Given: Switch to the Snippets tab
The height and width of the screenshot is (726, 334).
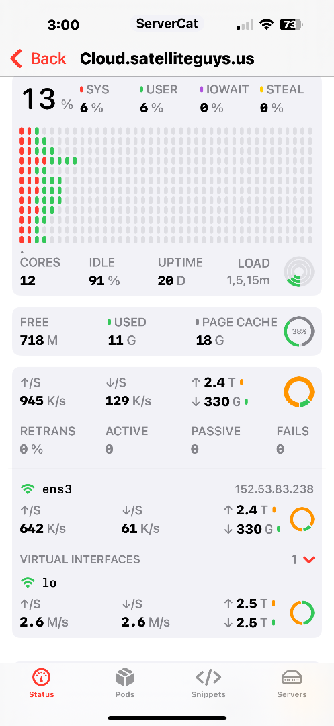Looking at the screenshot, I should pyautogui.click(x=208, y=683).
